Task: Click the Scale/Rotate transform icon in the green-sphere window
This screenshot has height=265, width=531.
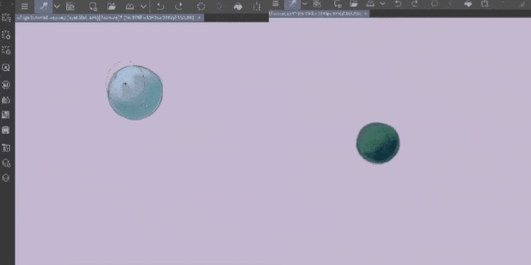Action: click(x=485, y=4)
